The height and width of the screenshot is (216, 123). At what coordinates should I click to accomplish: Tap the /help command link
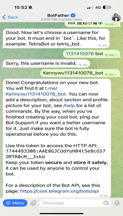click(69, 106)
